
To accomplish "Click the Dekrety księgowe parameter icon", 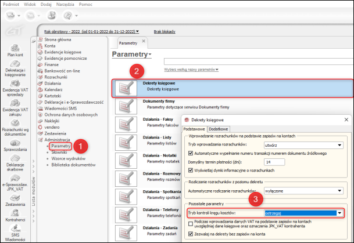I will (x=126, y=88).
